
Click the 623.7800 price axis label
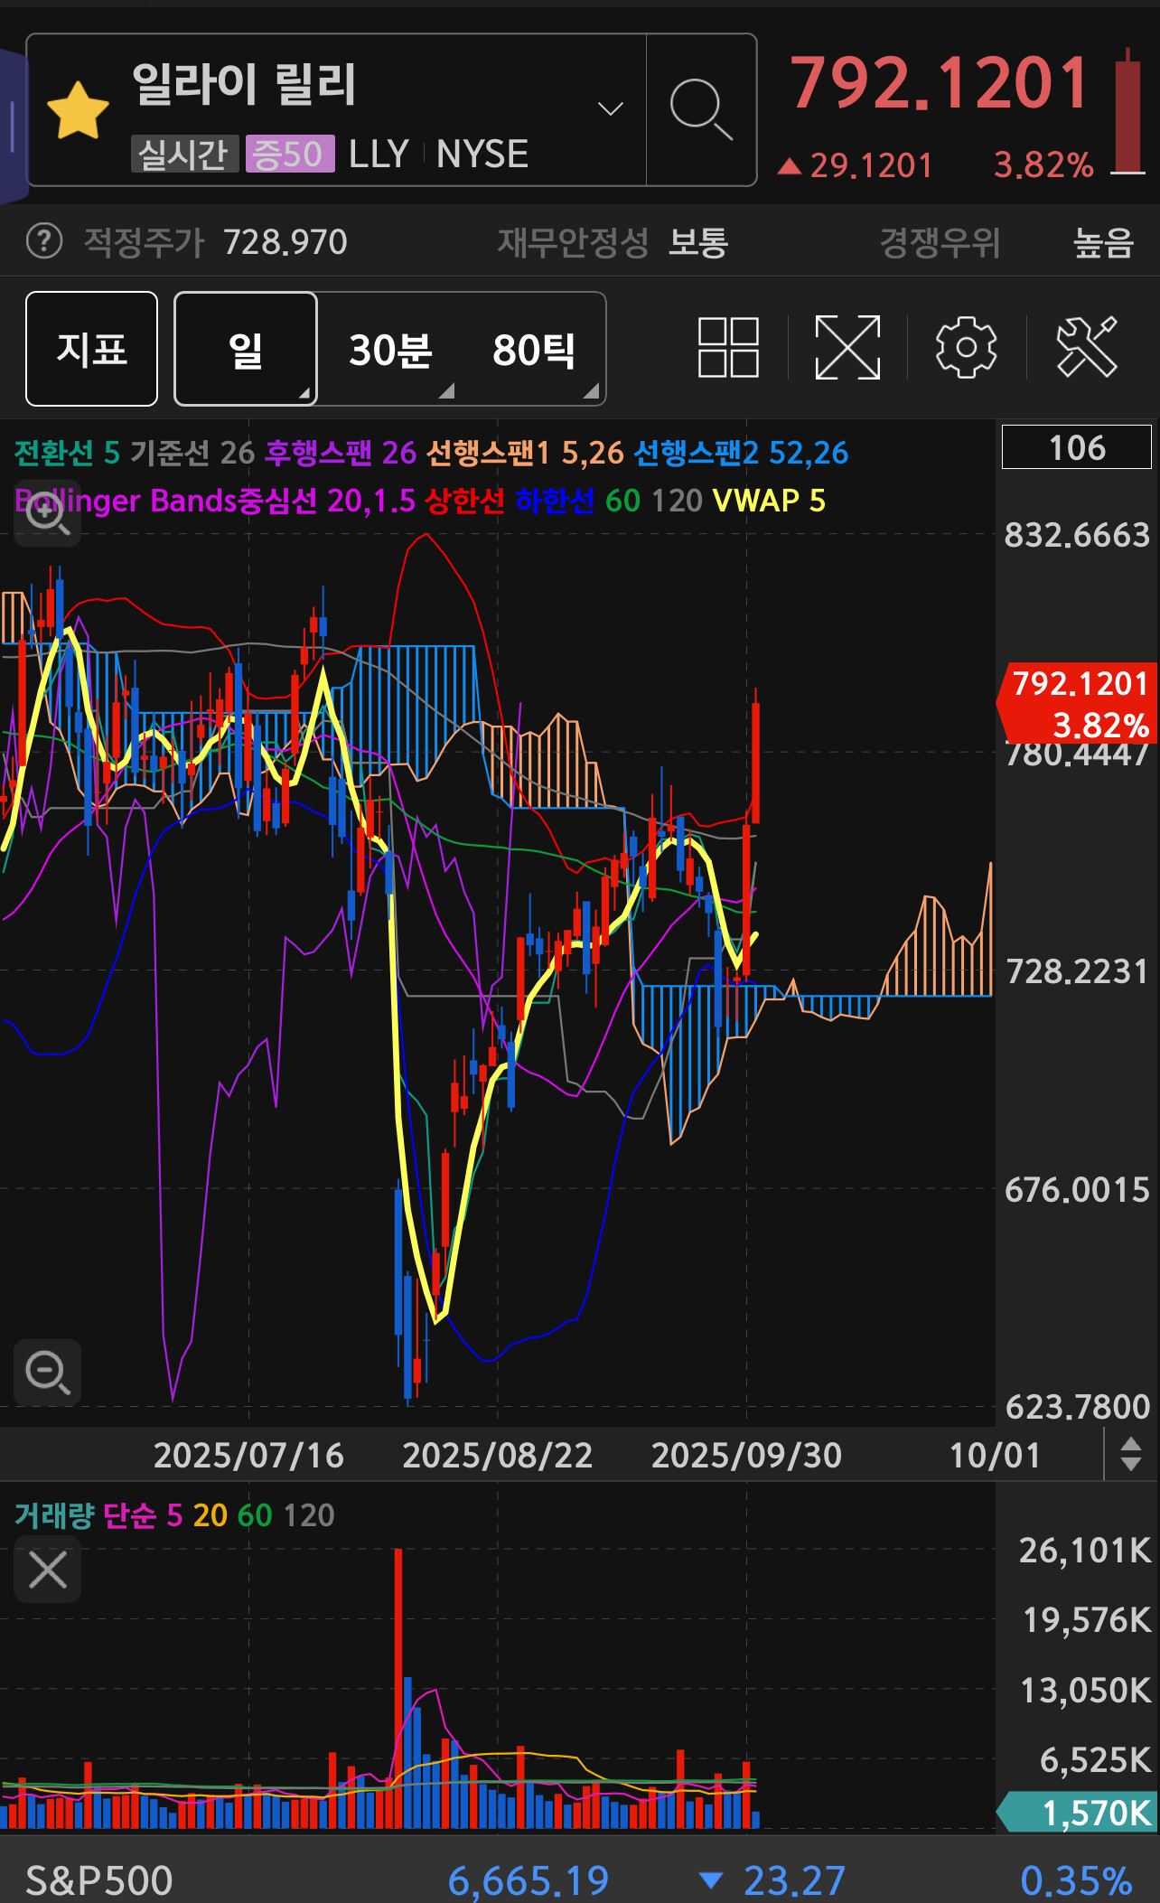[1077, 1407]
